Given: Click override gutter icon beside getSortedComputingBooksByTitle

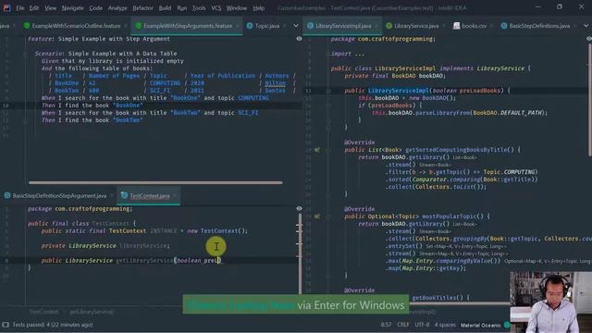Looking at the screenshot, I should coord(317,150).
